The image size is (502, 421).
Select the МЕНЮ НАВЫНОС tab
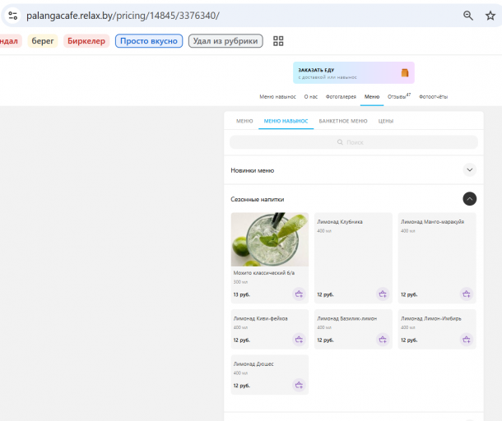click(x=286, y=121)
